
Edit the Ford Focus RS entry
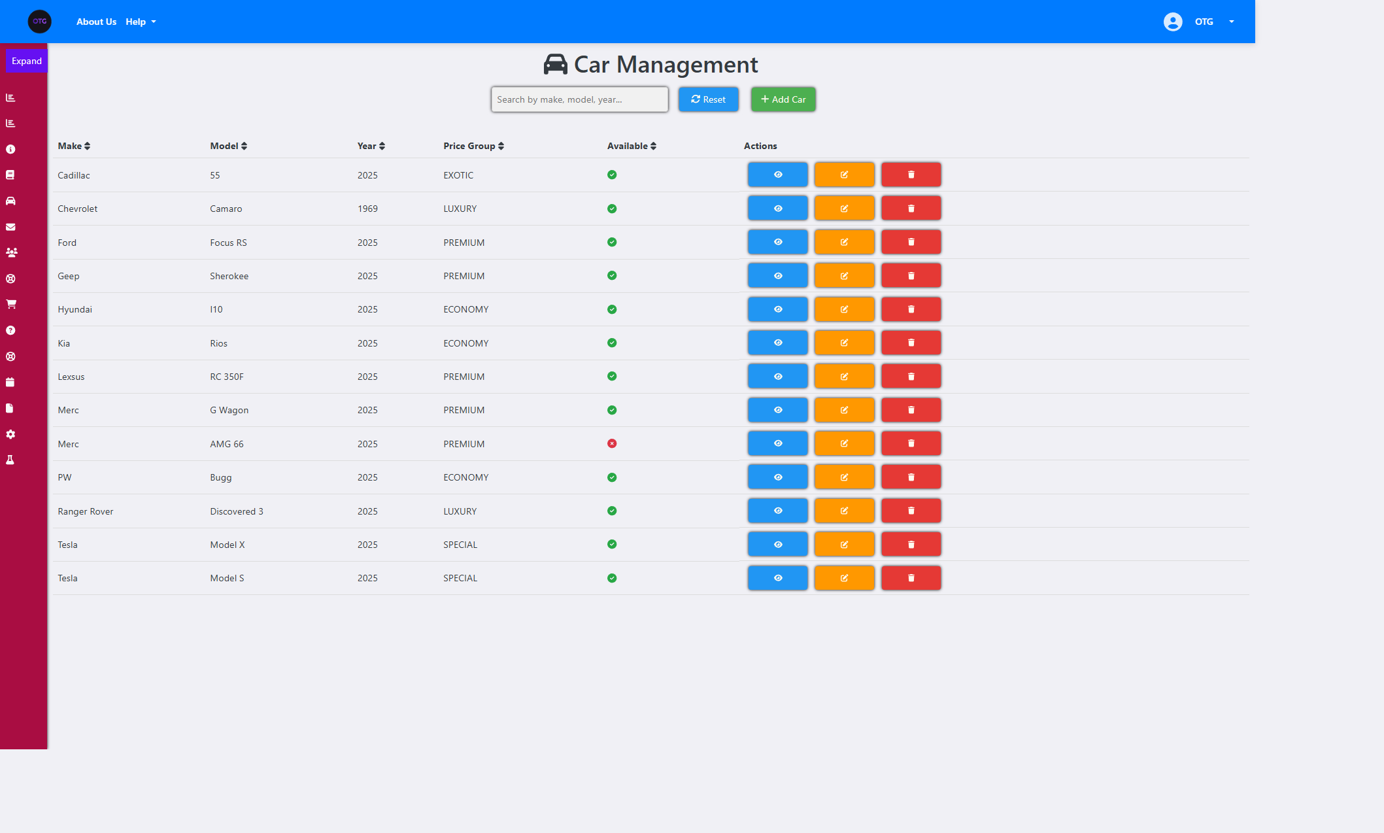point(844,242)
